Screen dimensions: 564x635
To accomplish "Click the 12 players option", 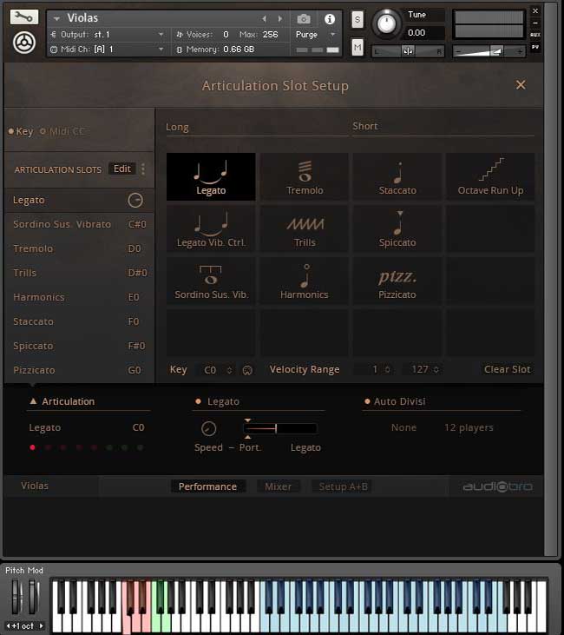I will click(469, 427).
